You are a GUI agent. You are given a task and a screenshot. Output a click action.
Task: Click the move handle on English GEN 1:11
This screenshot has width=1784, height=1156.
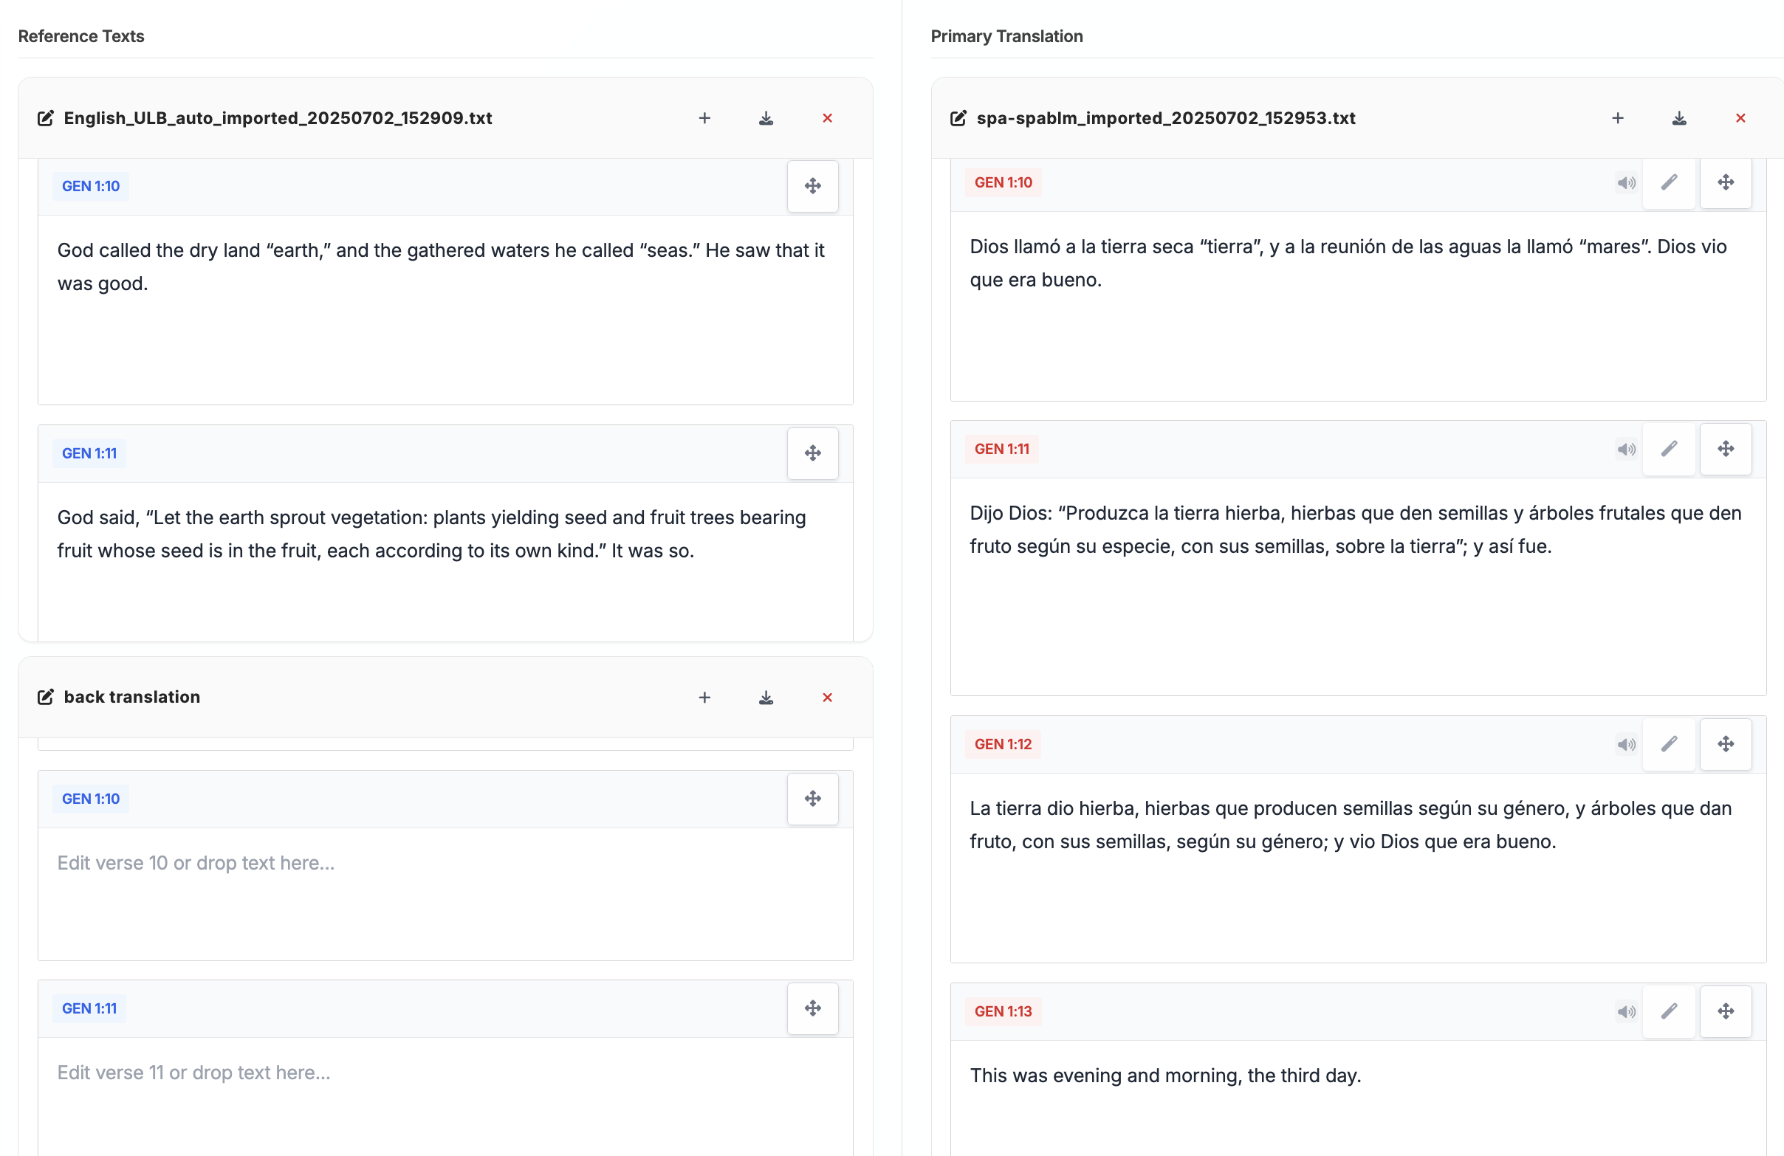(812, 453)
